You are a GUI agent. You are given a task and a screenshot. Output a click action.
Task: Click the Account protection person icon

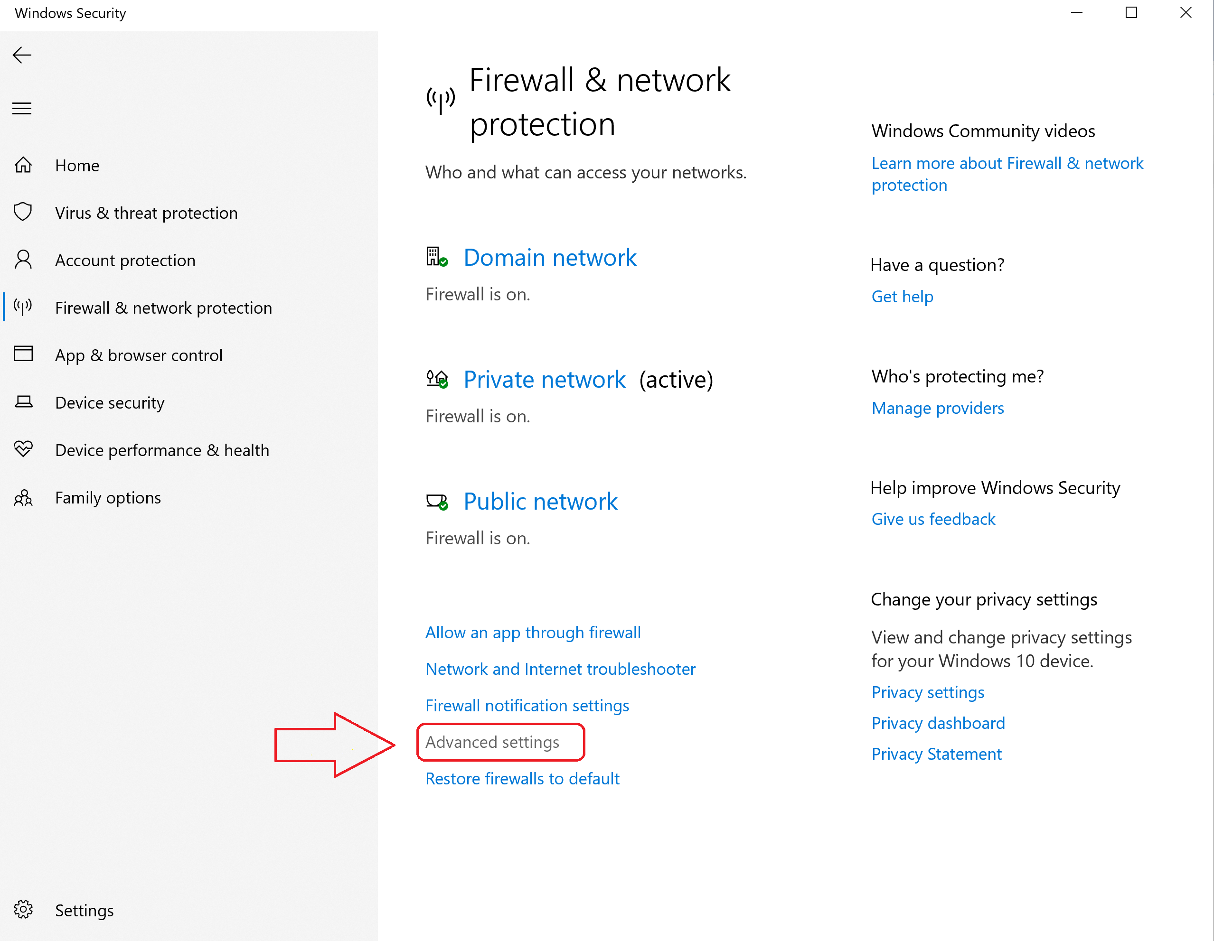click(x=23, y=260)
